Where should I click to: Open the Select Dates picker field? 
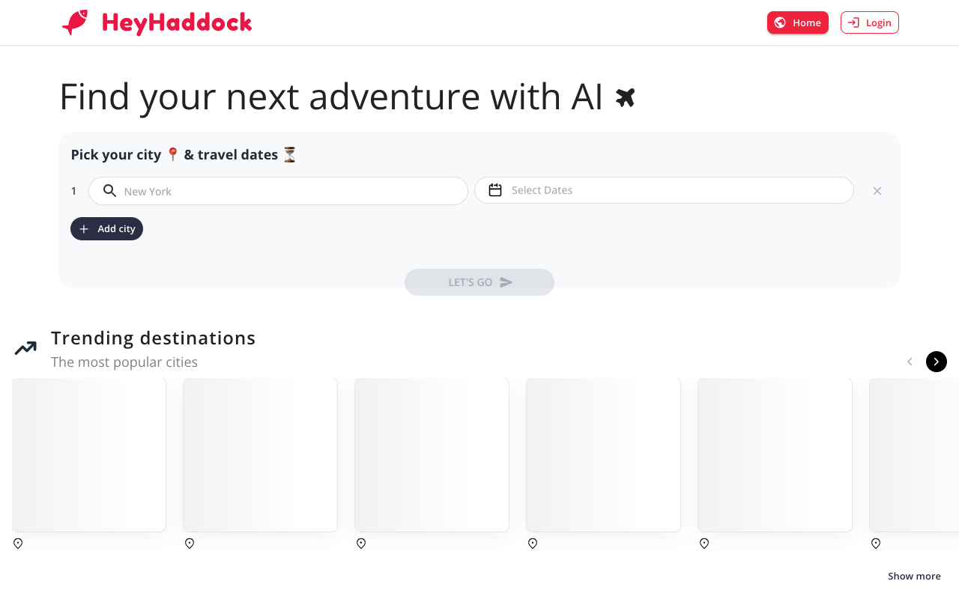pos(664,190)
